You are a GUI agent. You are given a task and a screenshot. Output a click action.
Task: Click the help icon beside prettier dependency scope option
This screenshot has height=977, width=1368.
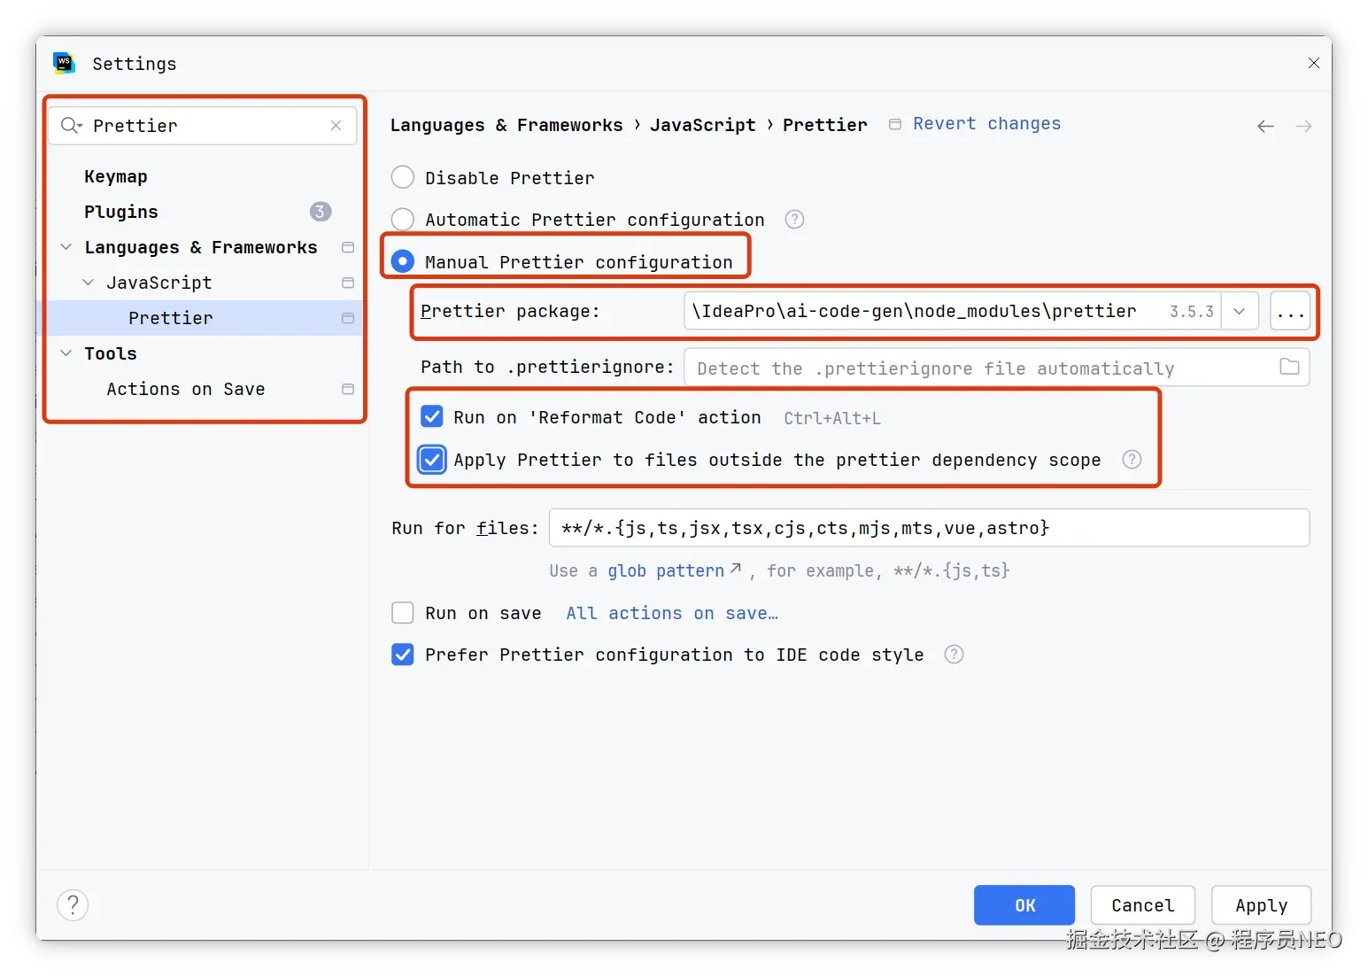point(1131,460)
